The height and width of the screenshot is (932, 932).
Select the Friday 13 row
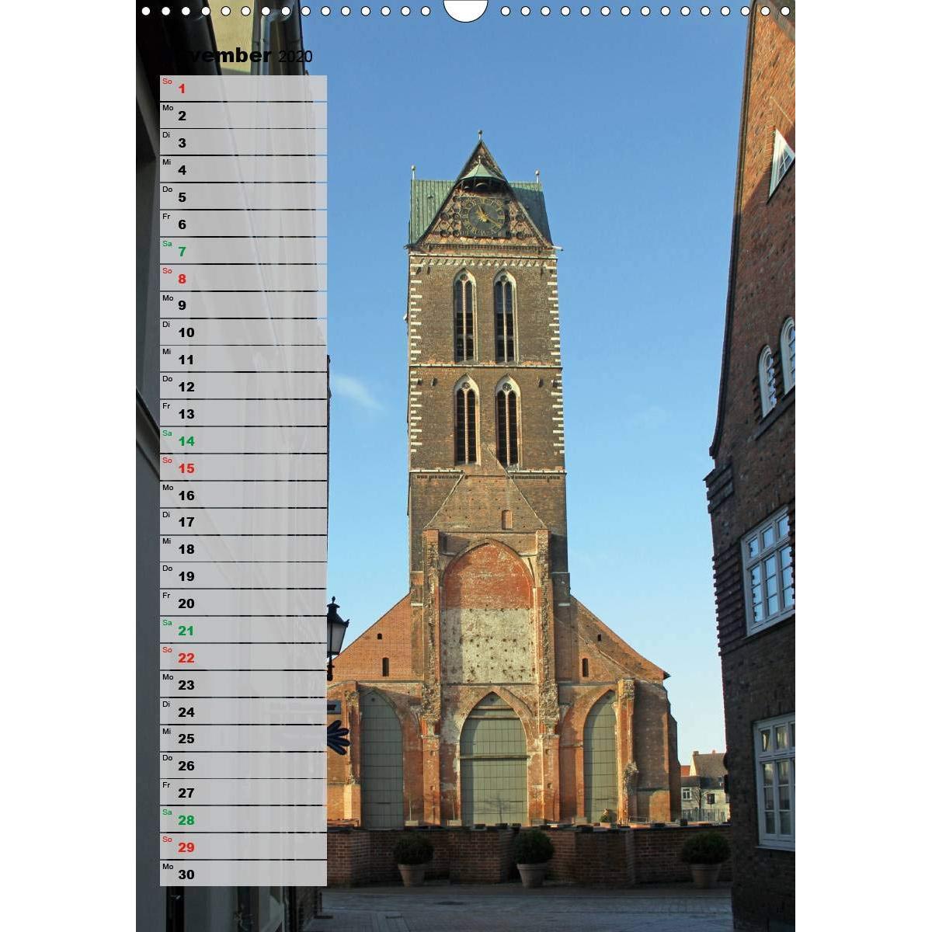coord(243,414)
